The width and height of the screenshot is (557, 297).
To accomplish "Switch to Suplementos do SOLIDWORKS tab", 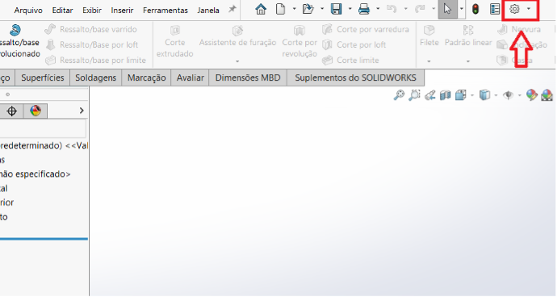I will (x=355, y=77).
